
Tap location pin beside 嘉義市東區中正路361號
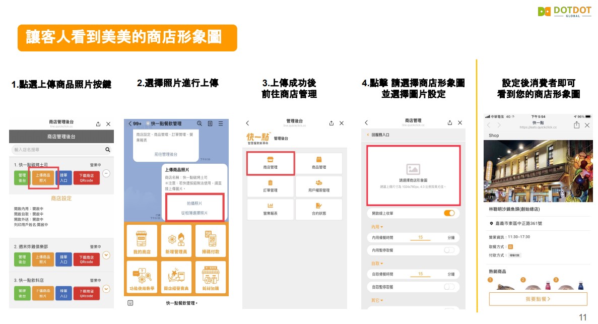tap(491, 224)
